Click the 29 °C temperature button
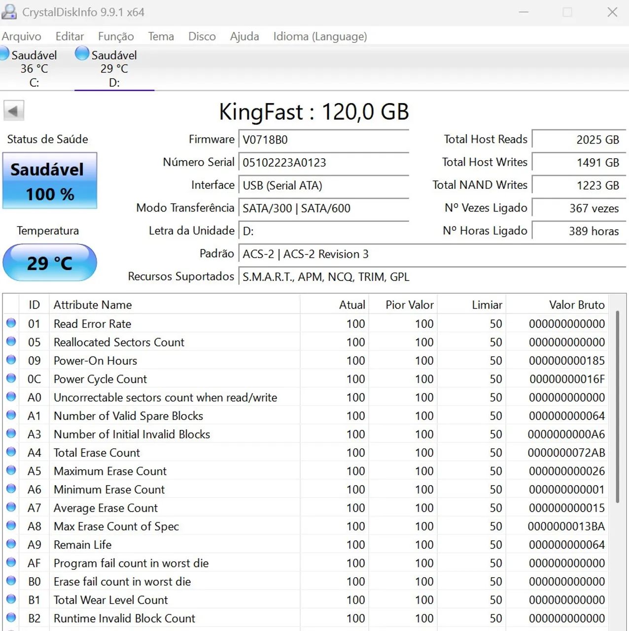The height and width of the screenshot is (631, 629). 50,263
